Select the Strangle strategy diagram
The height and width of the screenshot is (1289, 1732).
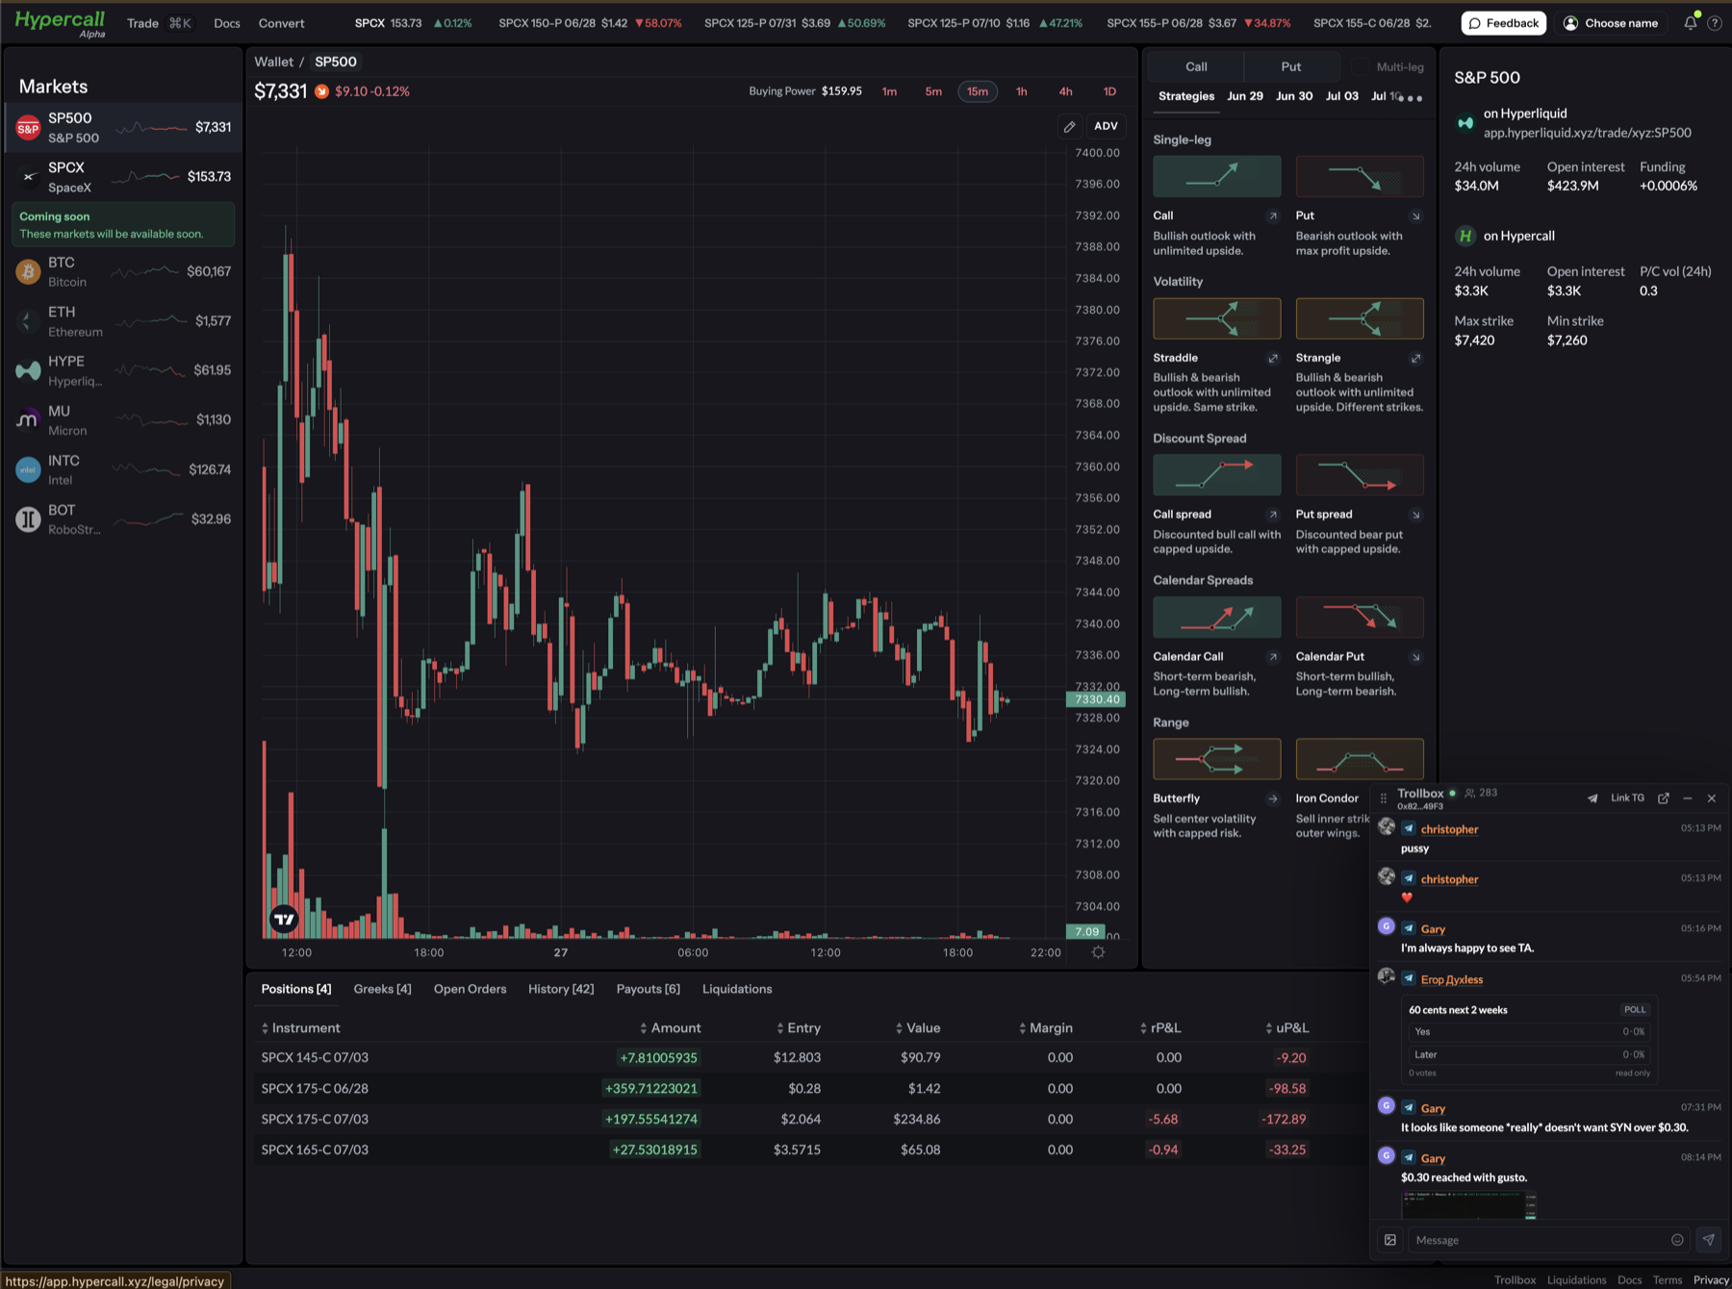[1359, 317]
